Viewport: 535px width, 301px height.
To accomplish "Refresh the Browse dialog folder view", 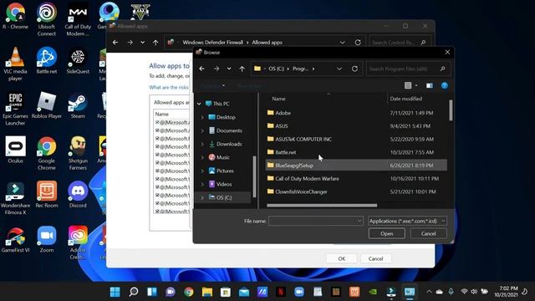I will (354, 69).
